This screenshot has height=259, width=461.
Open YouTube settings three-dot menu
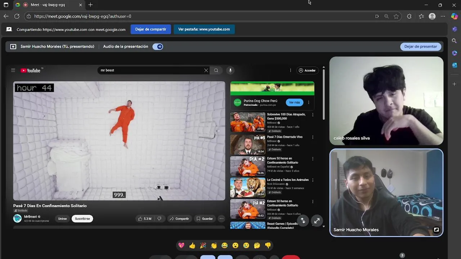pyautogui.click(x=290, y=71)
